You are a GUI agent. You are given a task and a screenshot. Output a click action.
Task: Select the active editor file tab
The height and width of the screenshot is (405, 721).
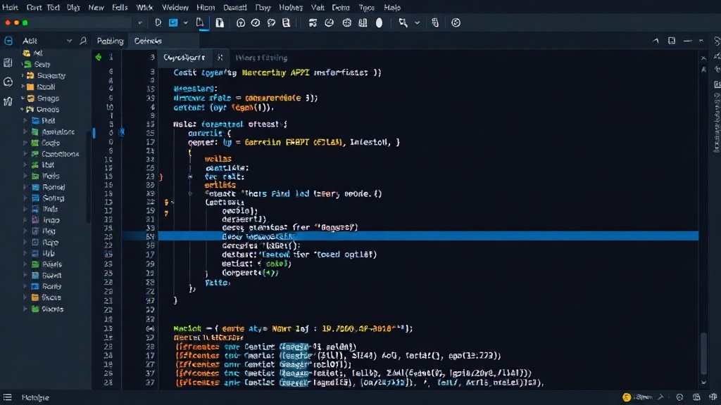click(x=184, y=58)
